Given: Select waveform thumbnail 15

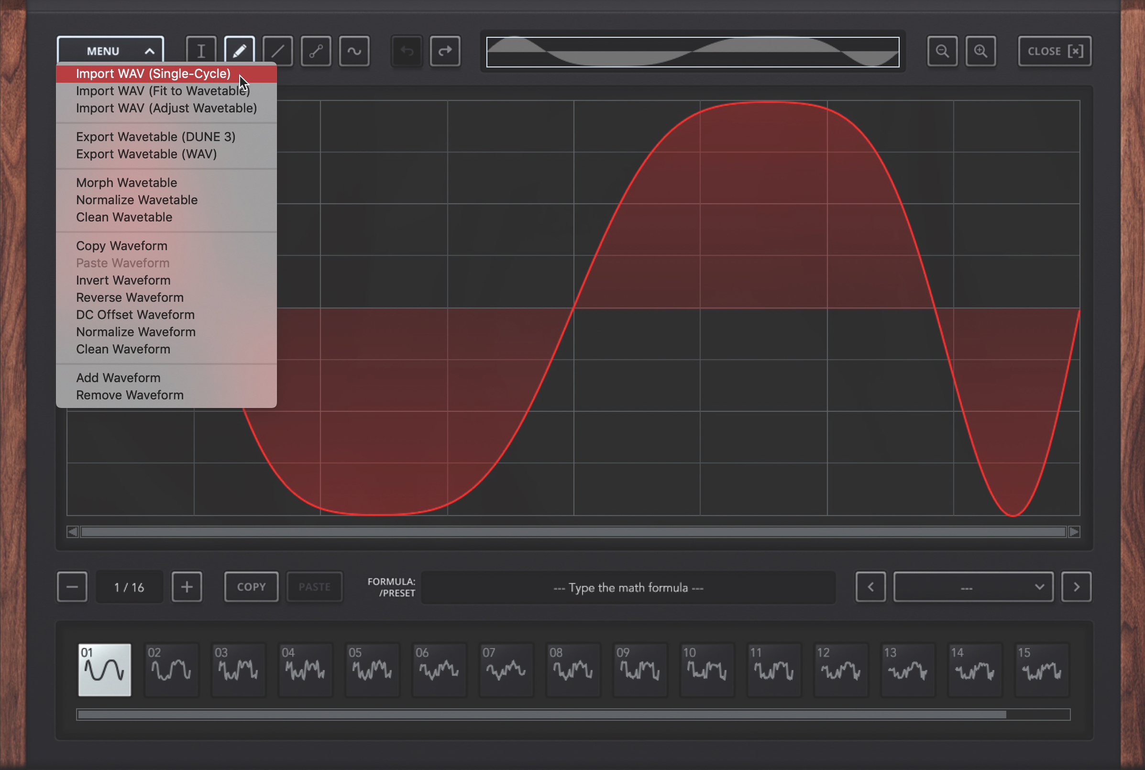Looking at the screenshot, I should pyautogui.click(x=1041, y=670).
